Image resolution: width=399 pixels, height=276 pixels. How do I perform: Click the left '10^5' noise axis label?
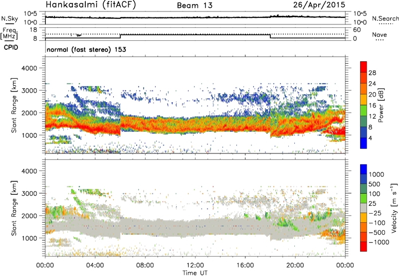(x=31, y=14)
